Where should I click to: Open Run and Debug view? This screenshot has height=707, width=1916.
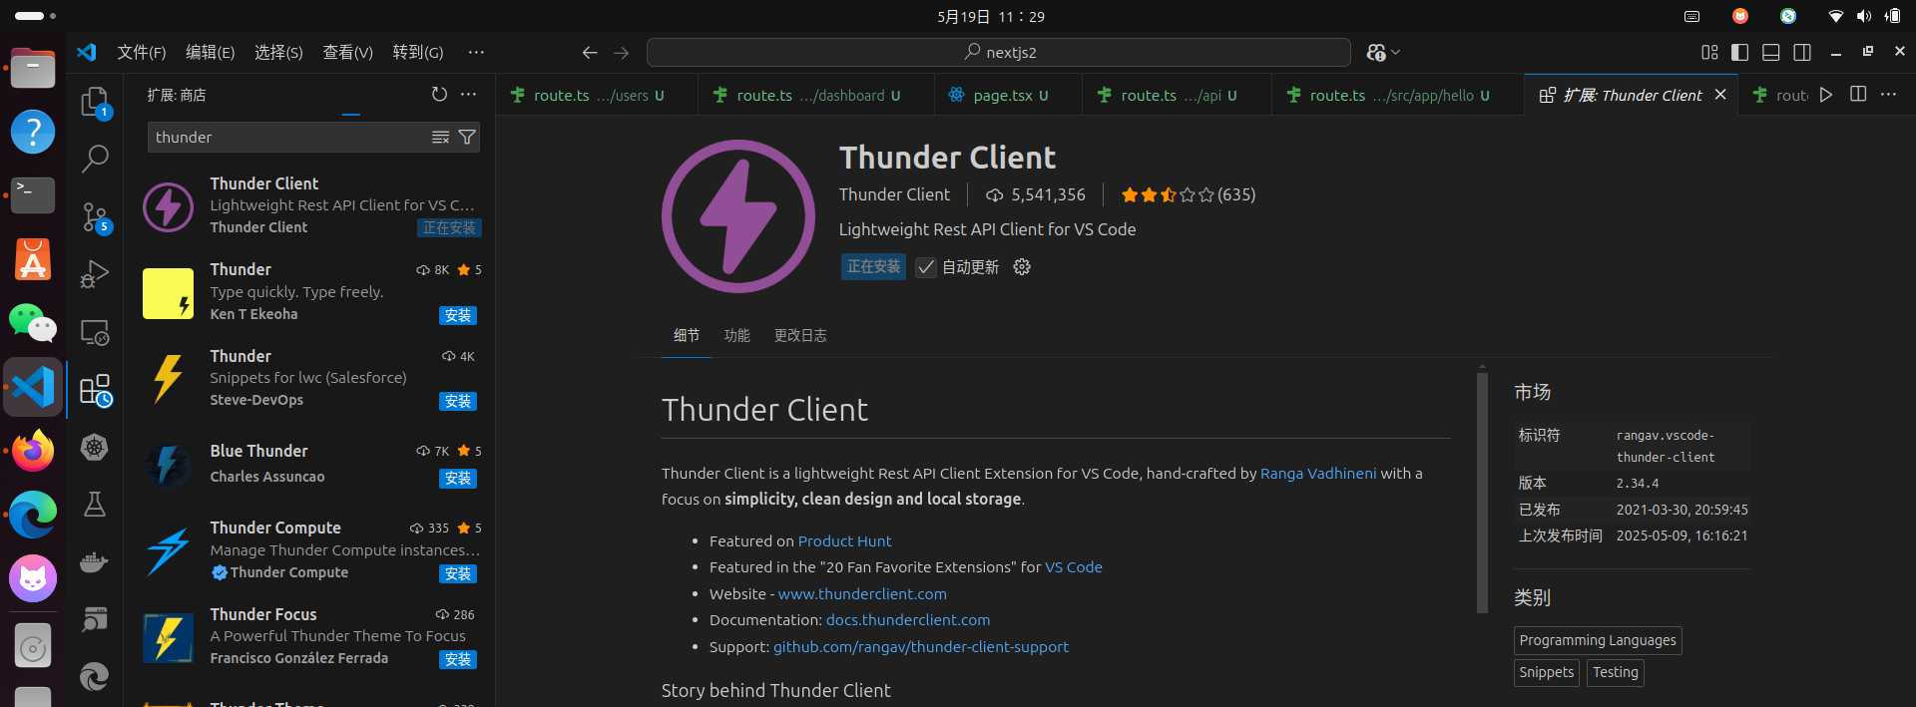95,273
